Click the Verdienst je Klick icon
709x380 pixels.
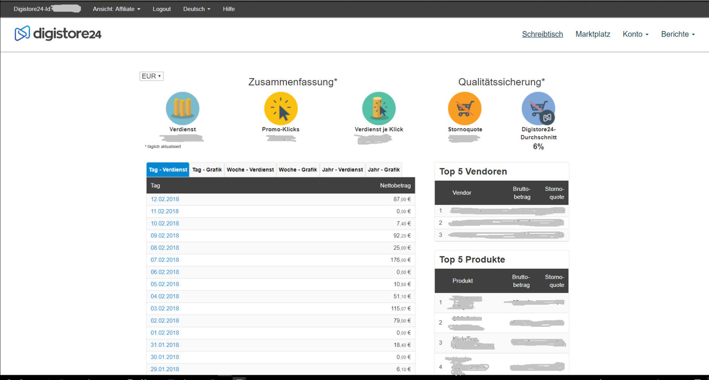[x=379, y=109]
